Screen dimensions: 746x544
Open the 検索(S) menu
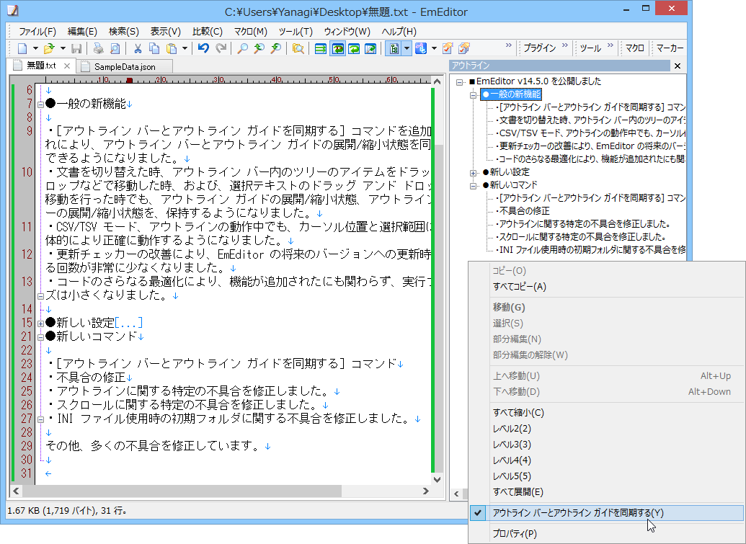(x=124, y=32)
